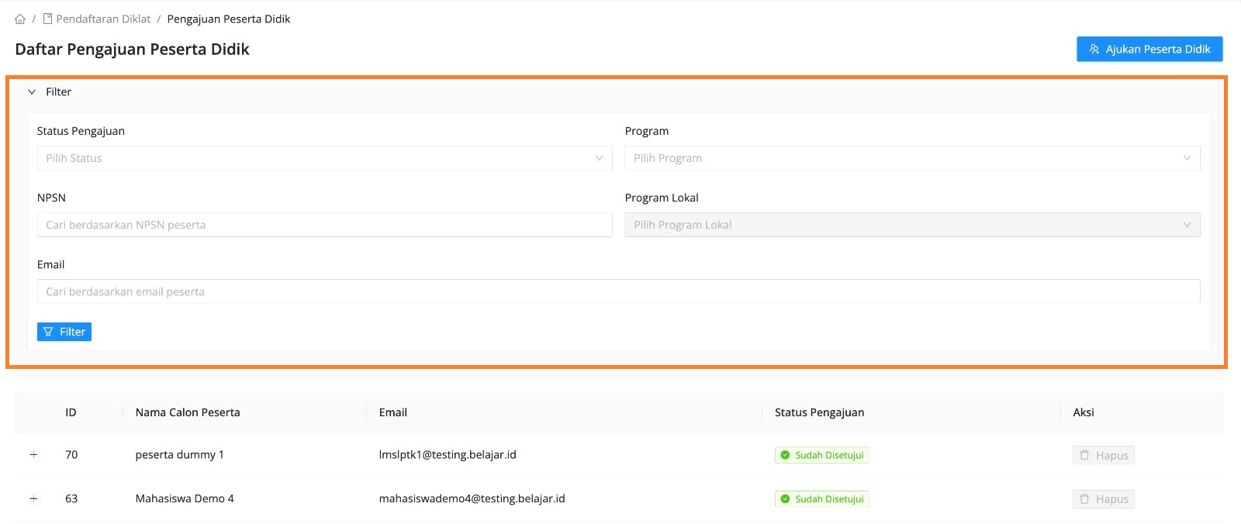Apply filters with the blue Filter button
Viewport: 1241px width, 524px height.
point(64,332)
